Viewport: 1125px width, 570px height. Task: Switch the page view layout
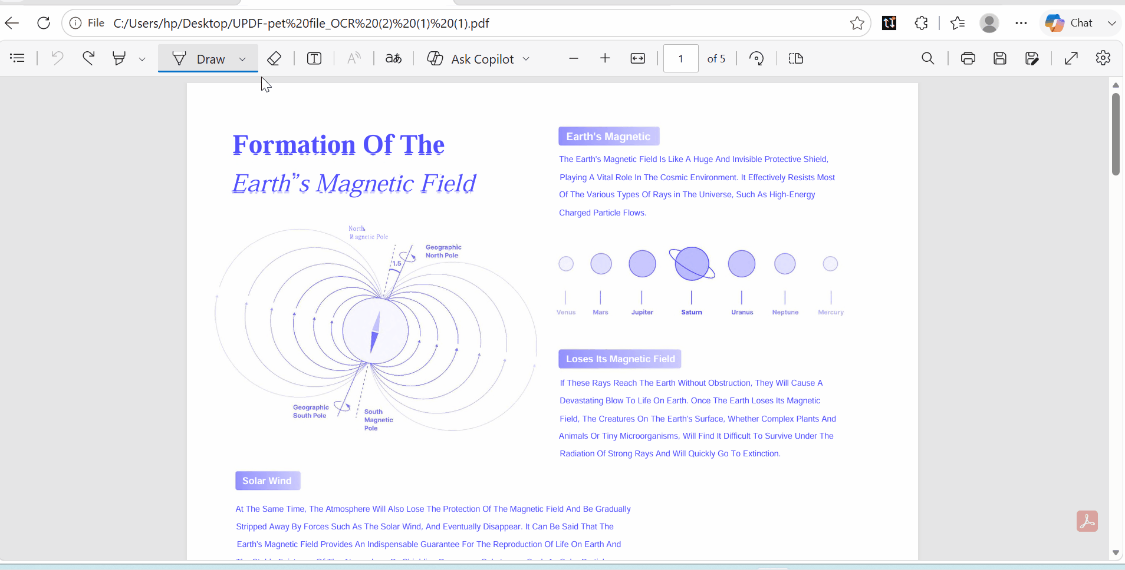[796, 58]
